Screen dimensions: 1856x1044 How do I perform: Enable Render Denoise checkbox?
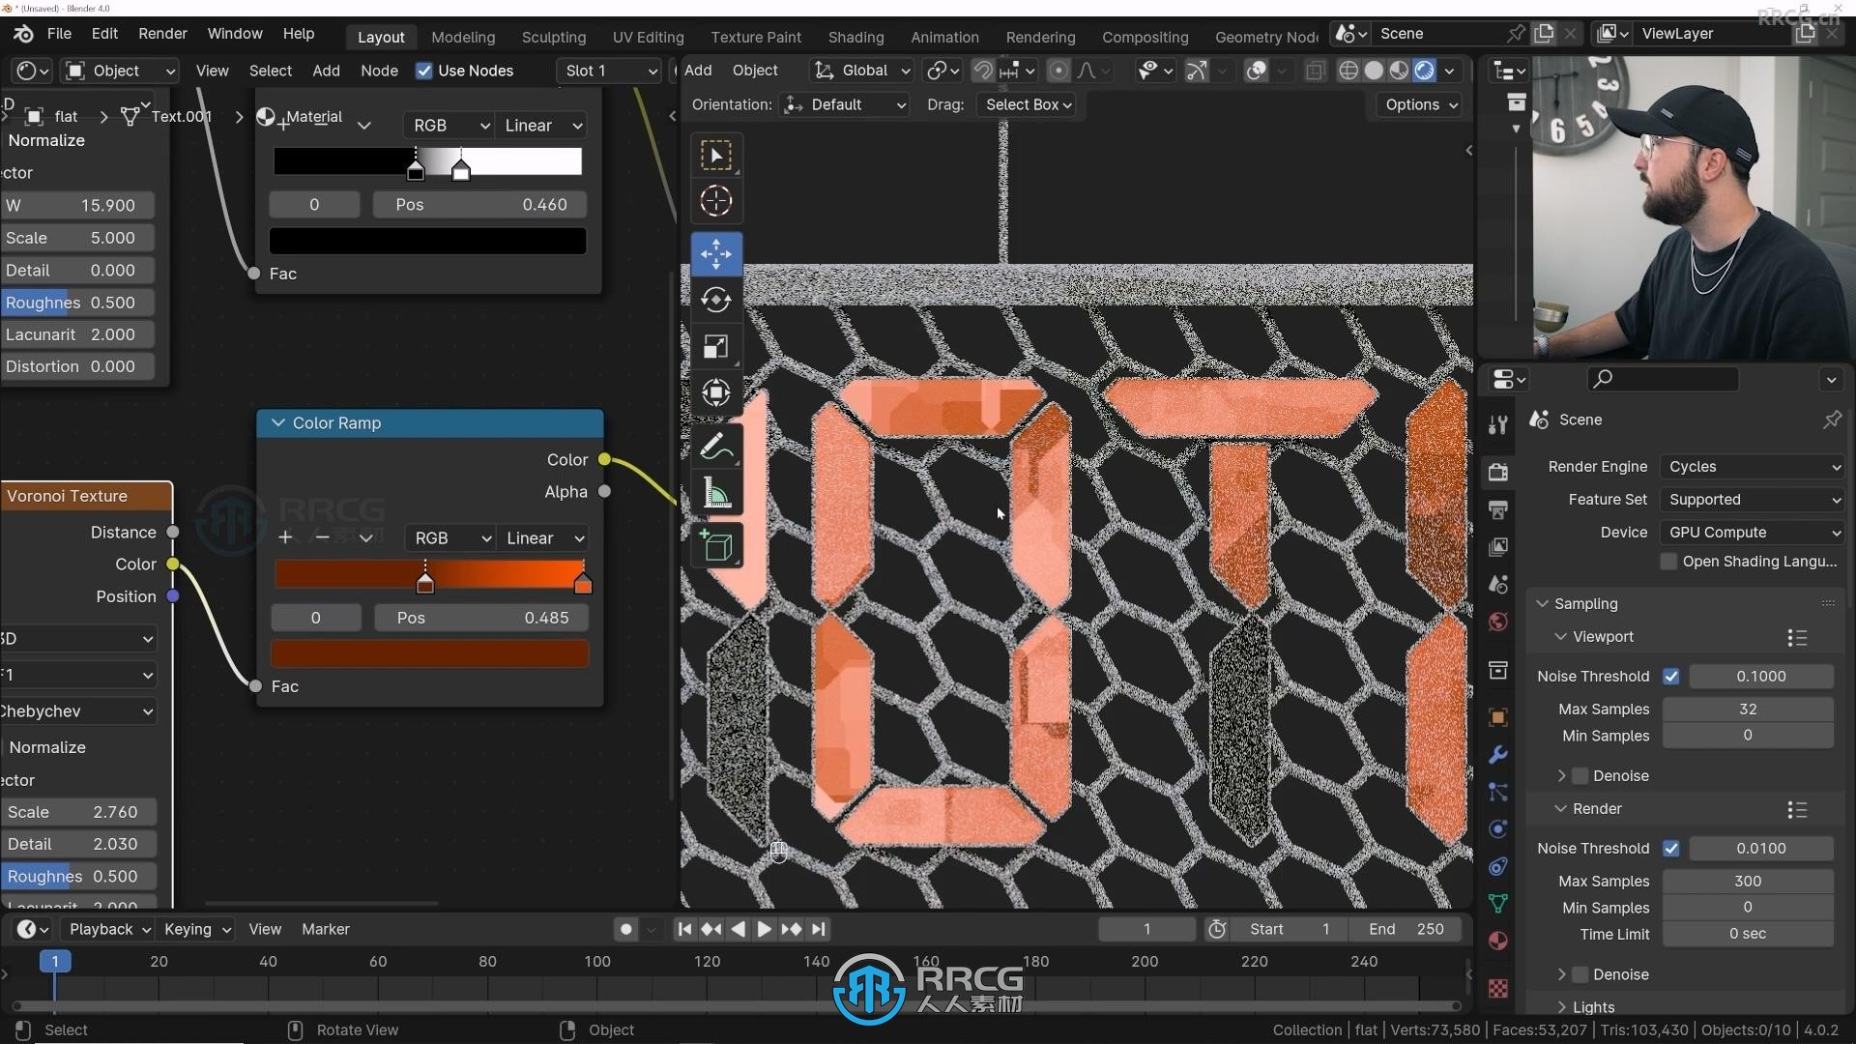pyautogui.click(x=1581, y=974)
